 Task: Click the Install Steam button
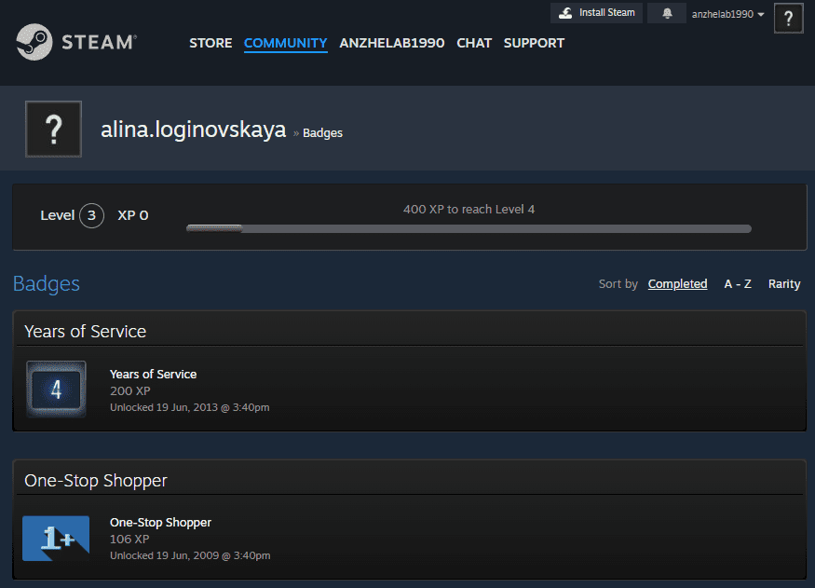(596, 13)
